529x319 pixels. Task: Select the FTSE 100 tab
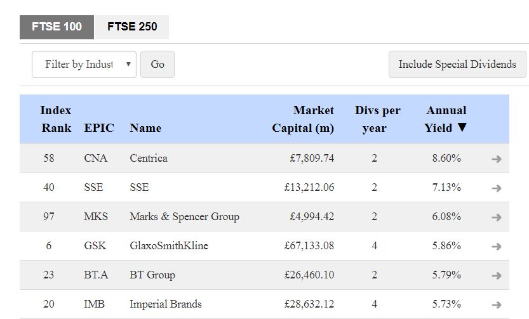tap(57, 27)
